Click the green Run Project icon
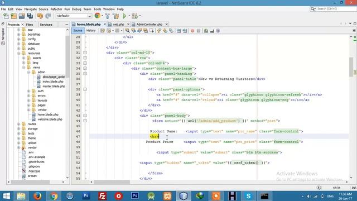The height and width of the screenshot is (201, 357). point(124,16)
